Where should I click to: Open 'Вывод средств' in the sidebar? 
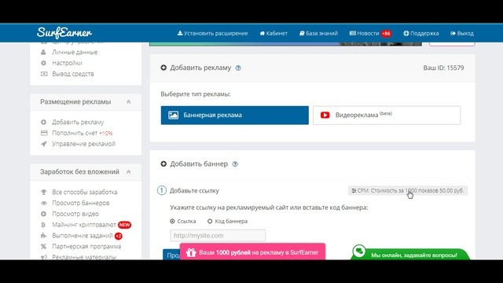pos(73,74)
